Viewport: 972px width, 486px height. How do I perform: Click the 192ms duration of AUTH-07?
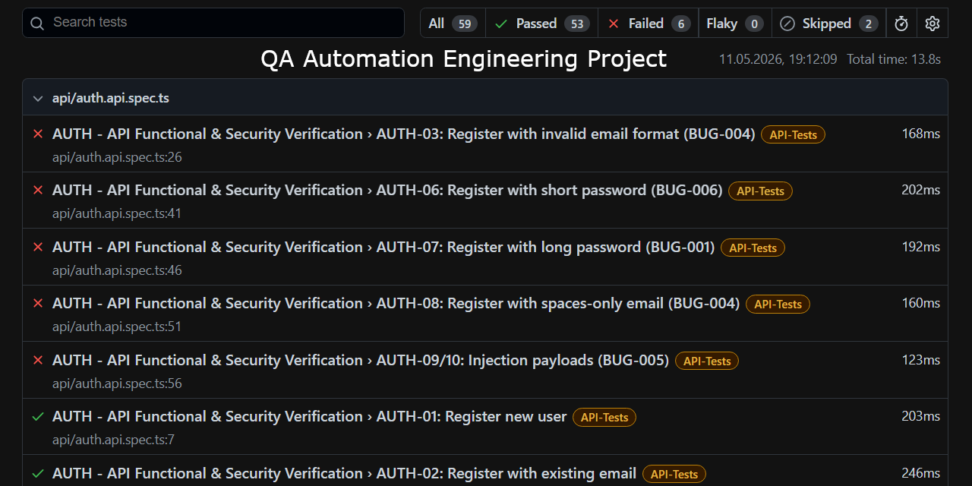point(921,247)
